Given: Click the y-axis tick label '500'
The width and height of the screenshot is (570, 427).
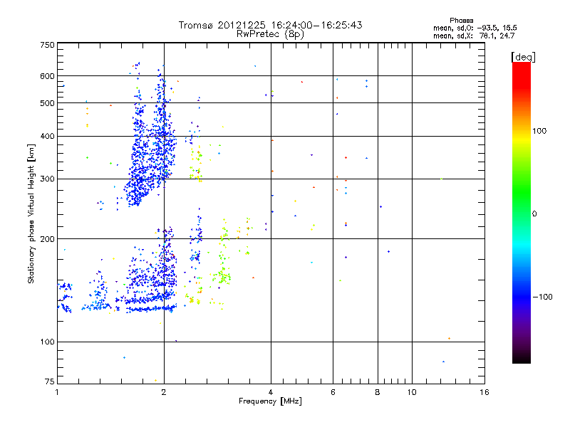Looking at the screenshot, I should pos(48,103).
